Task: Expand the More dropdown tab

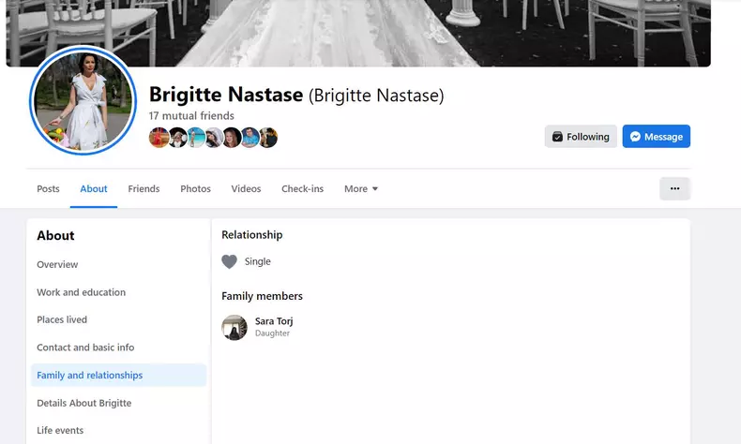Action: (361, 189)
